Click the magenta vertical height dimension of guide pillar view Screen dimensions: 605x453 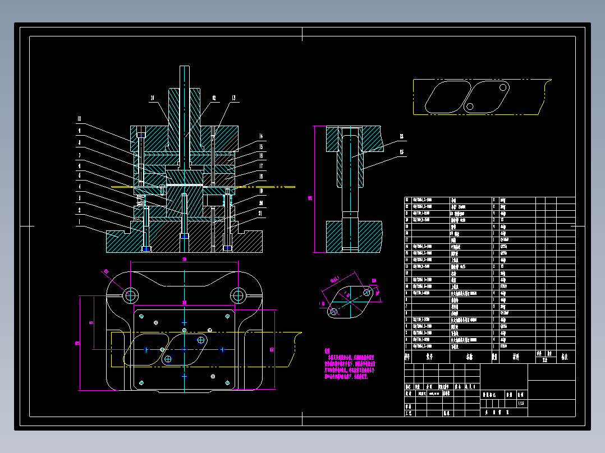tap(313, 189)
